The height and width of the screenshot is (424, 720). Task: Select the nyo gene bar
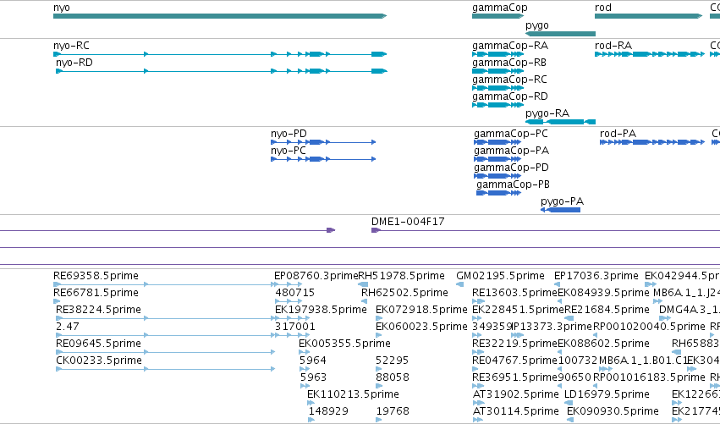click(x=220, y=16)
